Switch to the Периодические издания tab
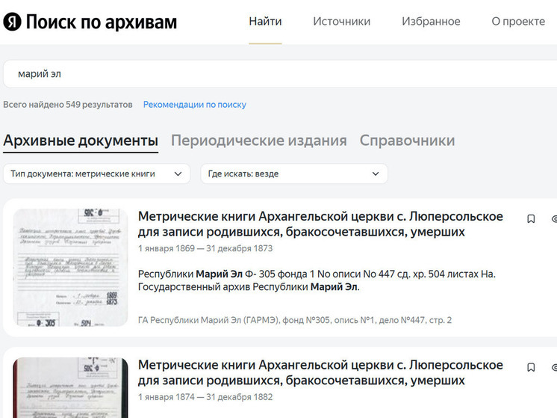557x418 pixels. click(258, 141)
